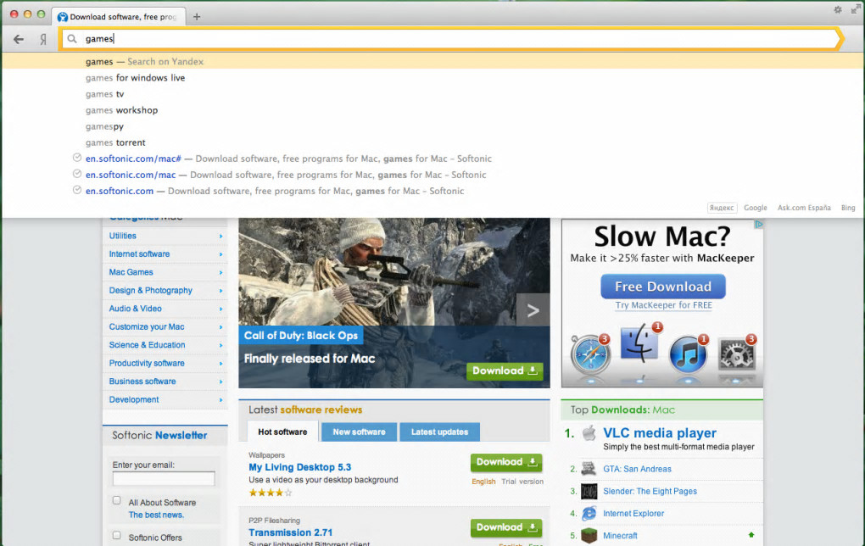The height and width of the screenshot is (546, 865).
Task: Open Try MacKeeper for FREE link
Action: (x=664, y=305)
